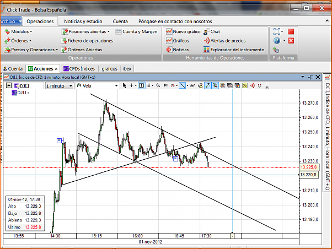Image resolution: width=332 pixels, height=249 pixels.
Task: Click the indicators studies icon in chart toolbar
Action: [x=173, y=85]
